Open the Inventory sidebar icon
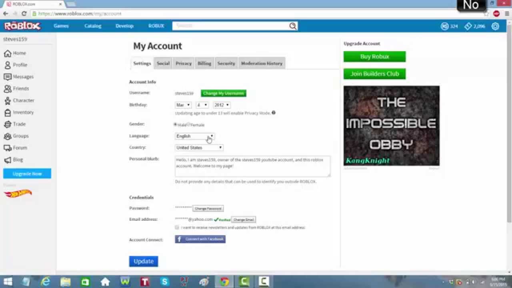This screenshot has width=512, height=288. [7, 112]
